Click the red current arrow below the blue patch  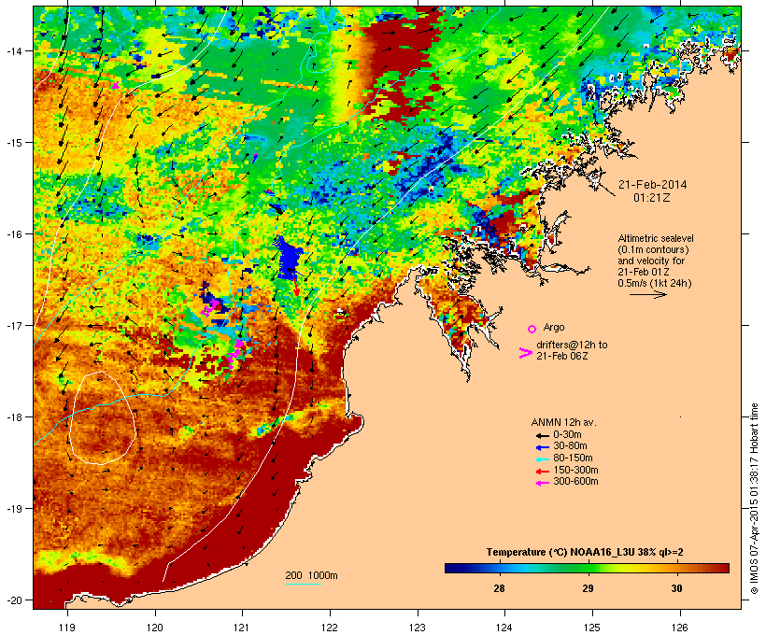click(295, 288)
